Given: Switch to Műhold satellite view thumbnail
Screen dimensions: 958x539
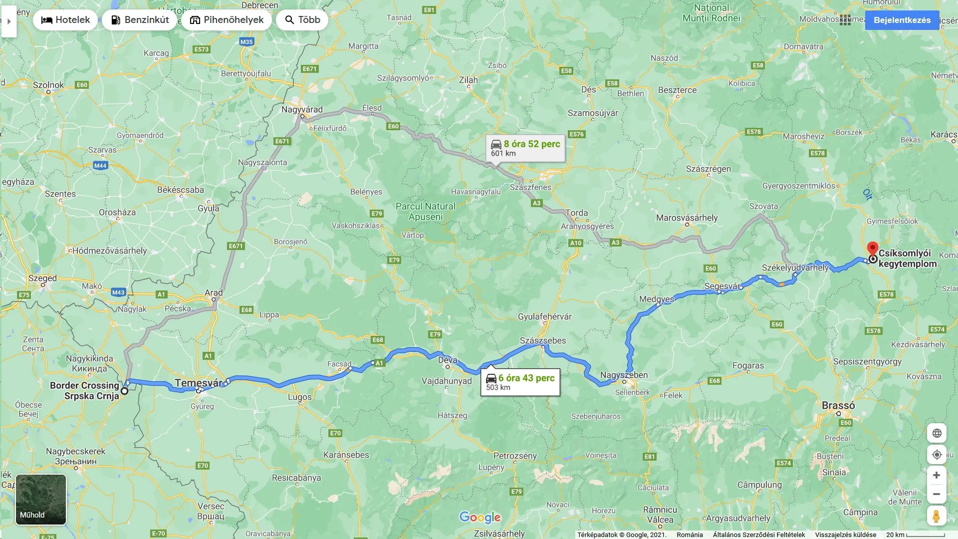Looking at the screenshot, I should 41,500.
